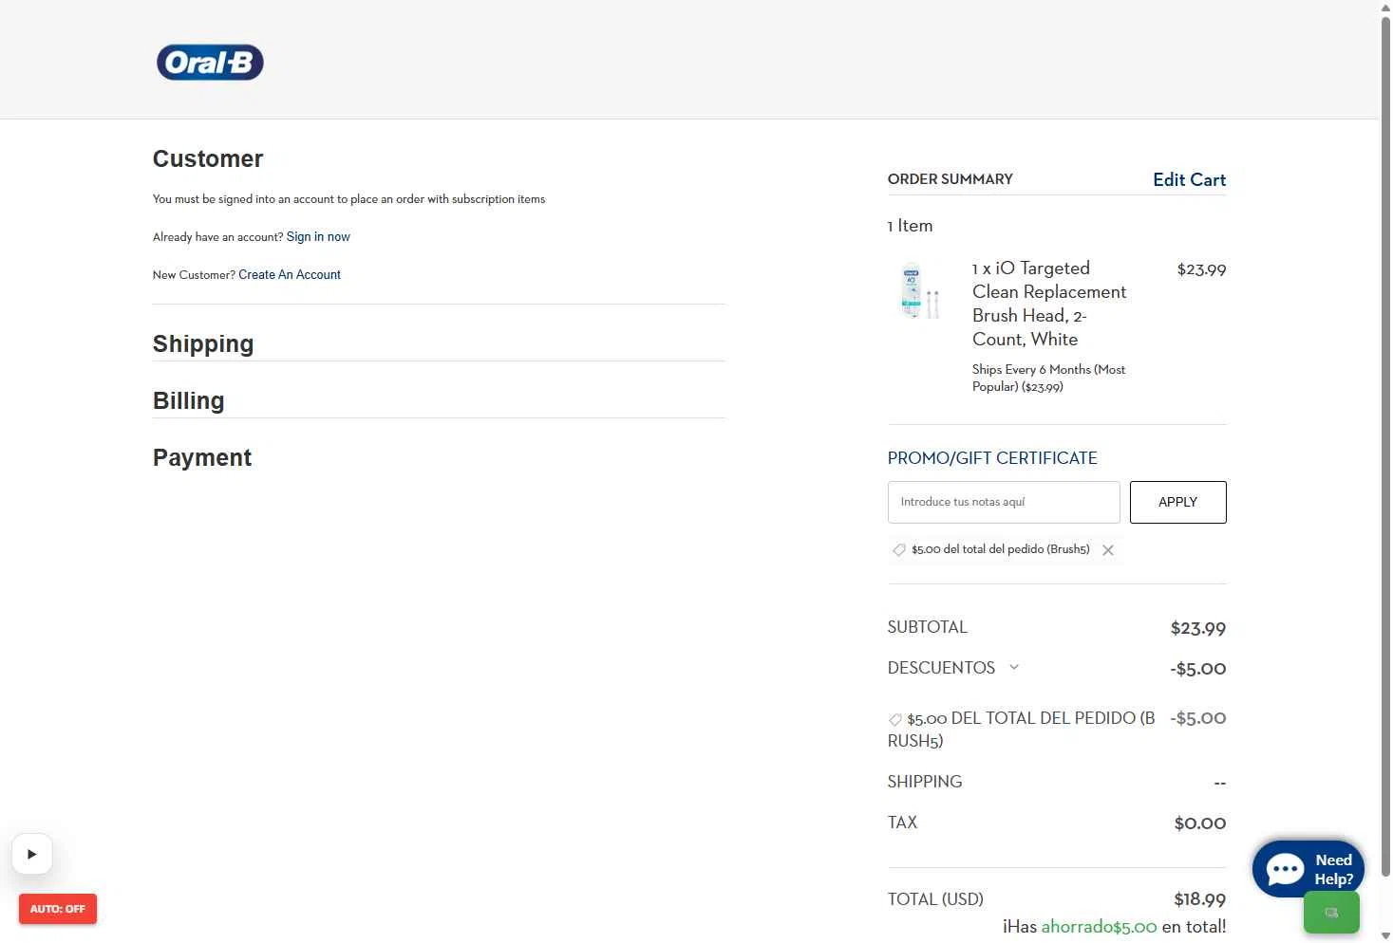
Task: Click the green floating widget button
Action: [1330, 913]
